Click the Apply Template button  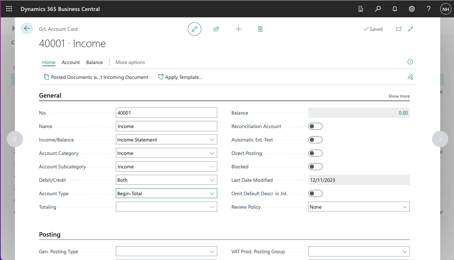click(x=180, y=77)
